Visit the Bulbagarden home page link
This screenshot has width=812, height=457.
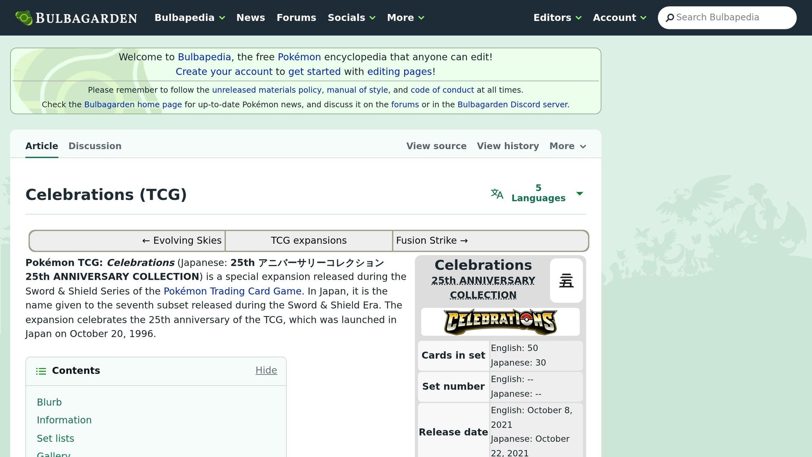tap(133, 105)
